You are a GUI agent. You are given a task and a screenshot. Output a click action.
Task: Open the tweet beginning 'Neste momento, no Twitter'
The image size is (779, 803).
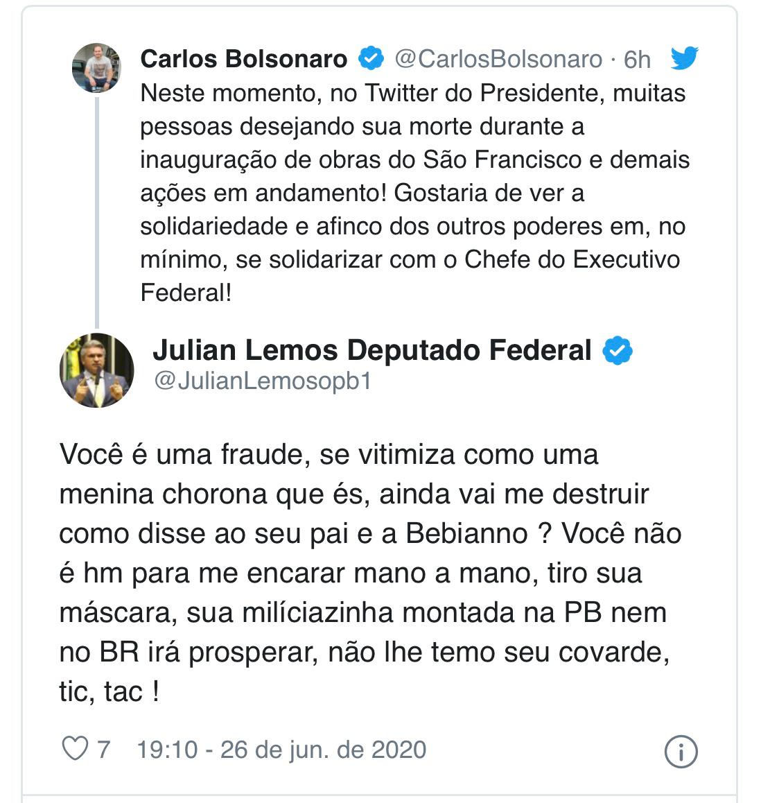click(415, 193)
